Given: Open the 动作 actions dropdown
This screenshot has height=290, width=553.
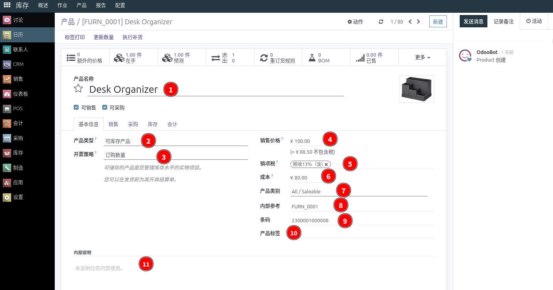Looking at the screenshot, I should (355, 22).
